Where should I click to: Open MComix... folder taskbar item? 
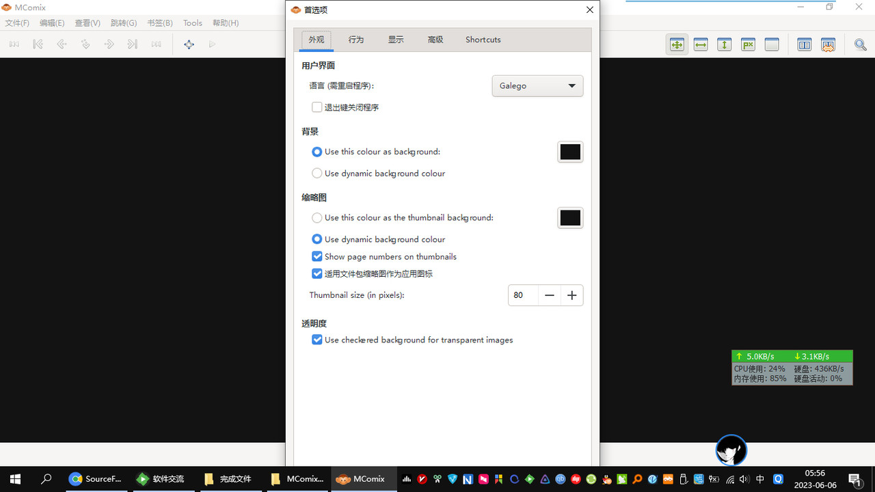(297, 479)
